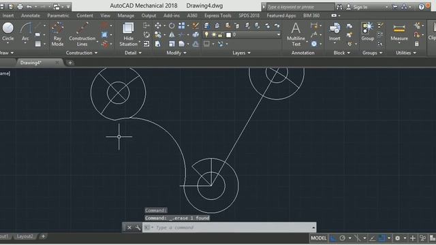Toggle ortho mode in status bar

(x=333, y=238)
